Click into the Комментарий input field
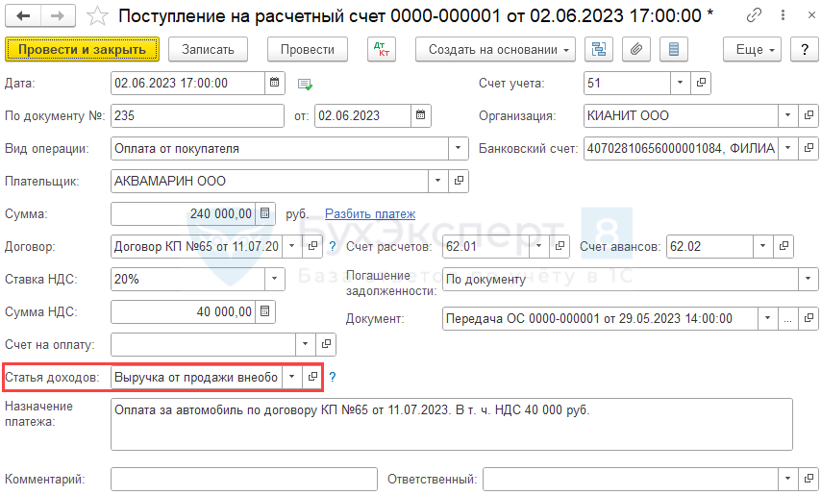Screen dimensions: 821x495 [243, 479]
